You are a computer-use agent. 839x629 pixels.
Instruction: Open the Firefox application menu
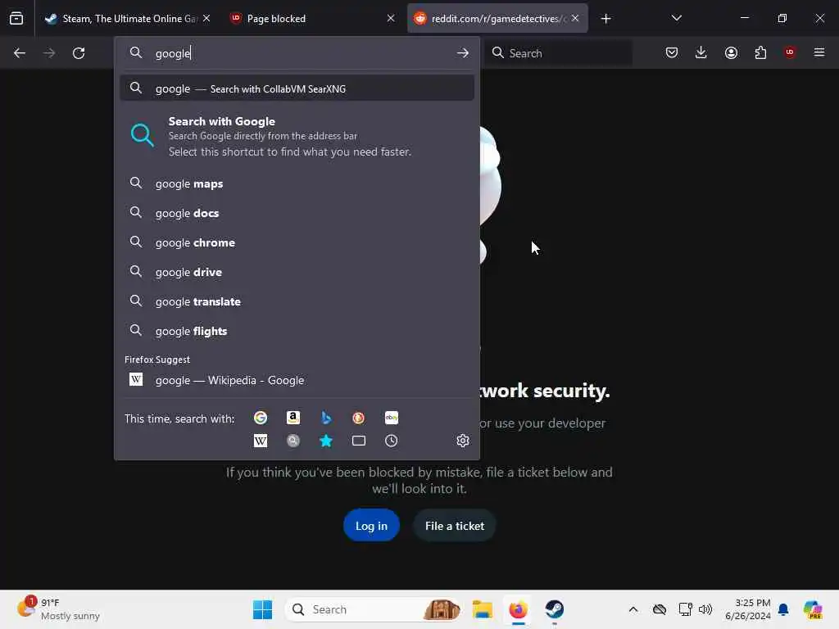(x=819, y=52)
